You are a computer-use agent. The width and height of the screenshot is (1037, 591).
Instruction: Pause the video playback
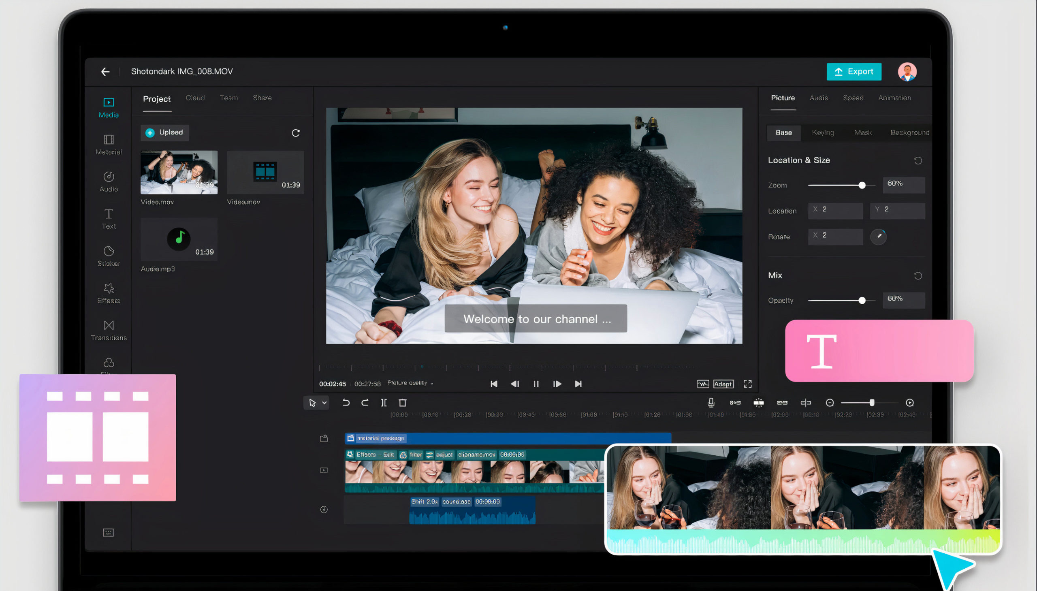[x=536, y=384]
